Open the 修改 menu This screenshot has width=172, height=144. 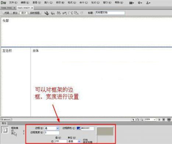(x=60, y=3)
